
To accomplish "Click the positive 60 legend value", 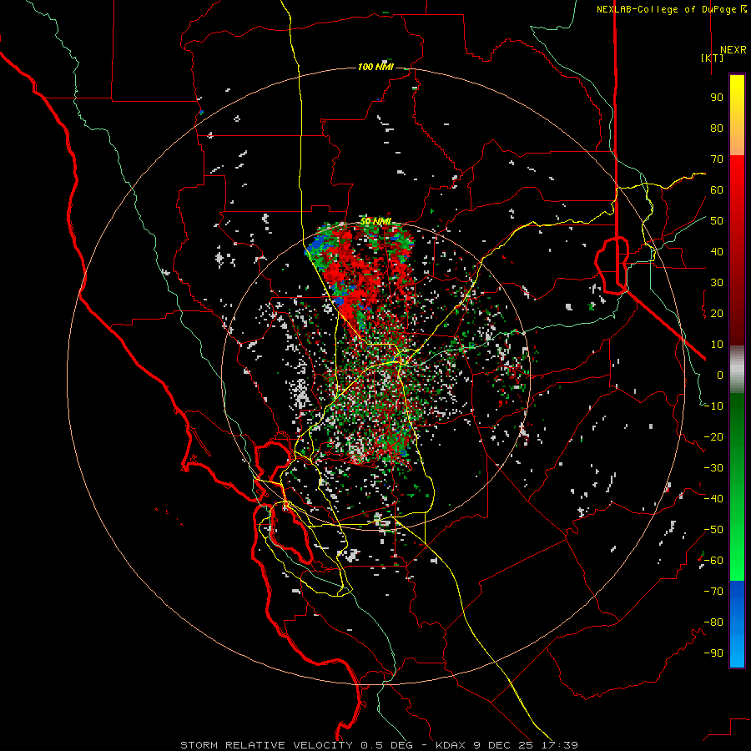I will click(717, 189).
